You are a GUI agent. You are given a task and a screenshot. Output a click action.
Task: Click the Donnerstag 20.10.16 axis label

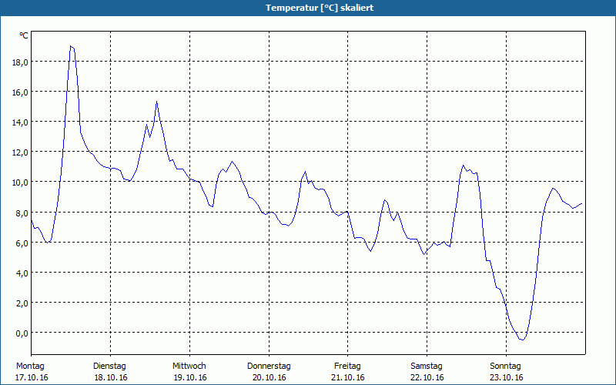[269, 372]
